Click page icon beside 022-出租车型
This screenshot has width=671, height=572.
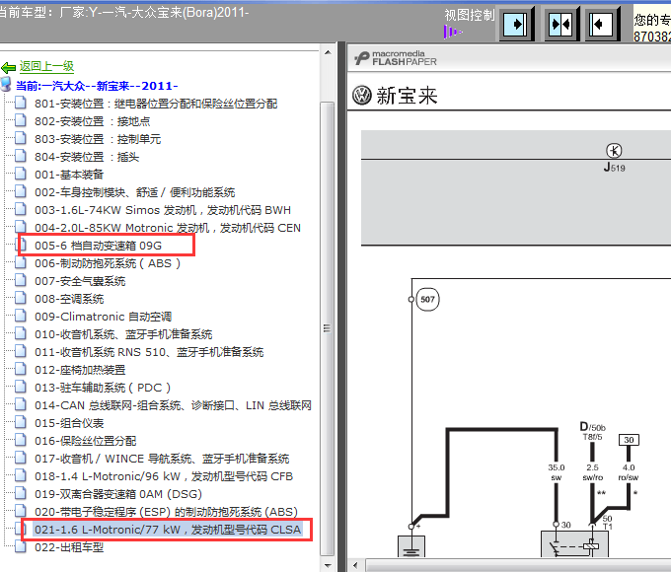(x=20, y=547)
